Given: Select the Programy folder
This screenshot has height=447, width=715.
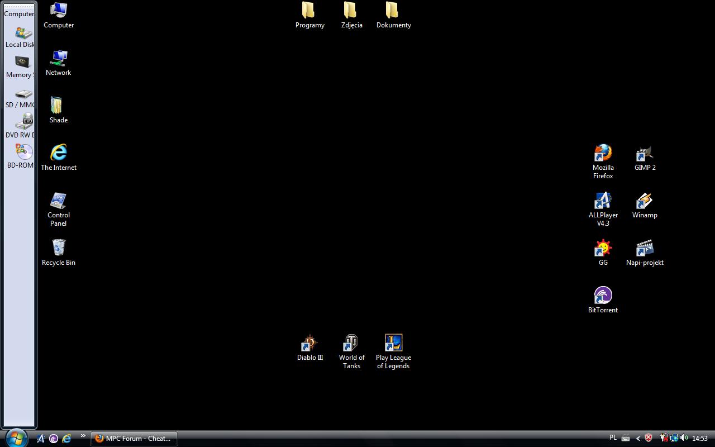Looking at the screenshot, I should tap(310, 16).
